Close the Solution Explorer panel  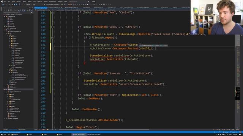(x=32, y=8)
